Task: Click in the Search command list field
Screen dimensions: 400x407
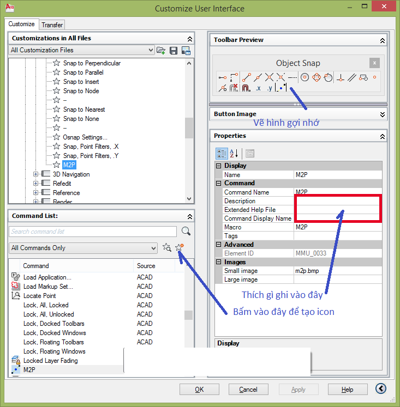Action: [93, 232]
